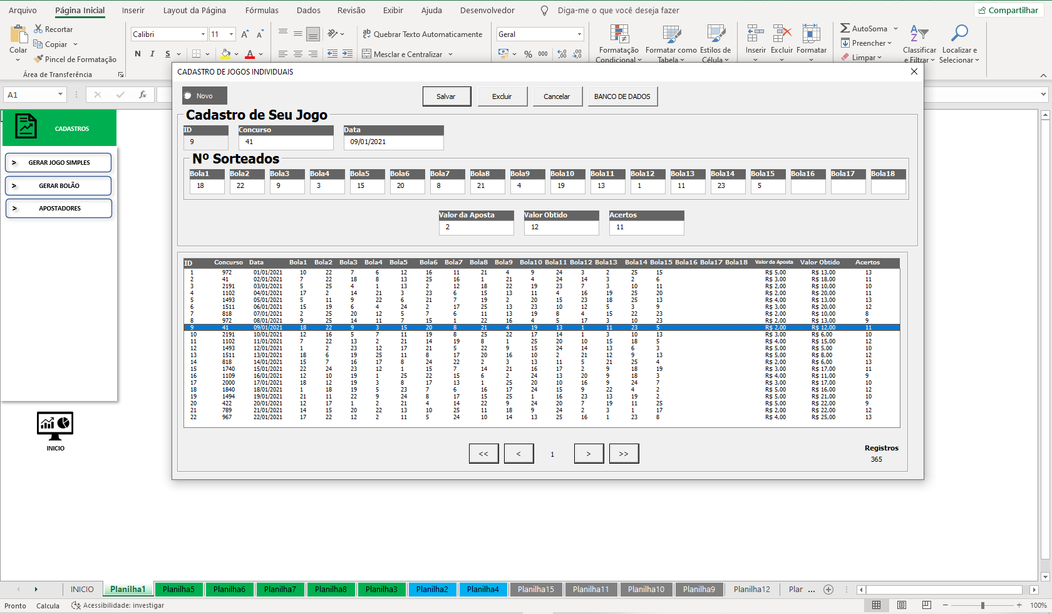
Task: Switch to the Inserir ribbon tab
Action: 133,11
